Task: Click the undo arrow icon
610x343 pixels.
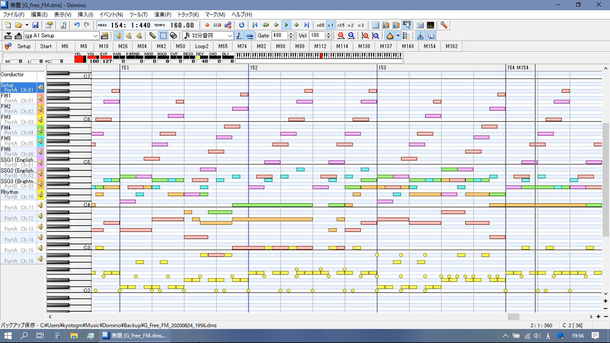Action: [x=77, y=25]
